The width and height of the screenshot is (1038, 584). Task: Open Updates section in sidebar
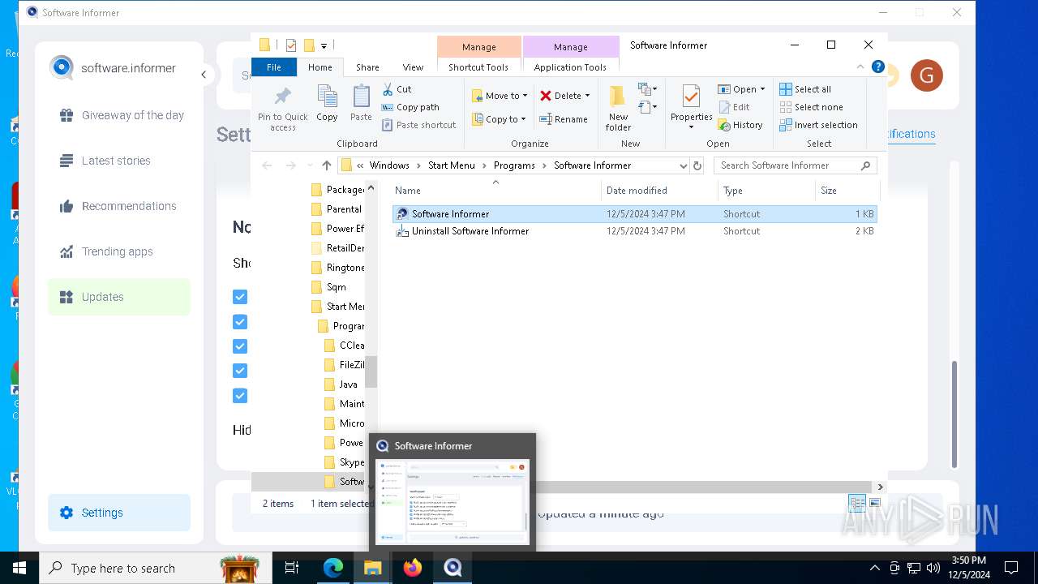119,297
